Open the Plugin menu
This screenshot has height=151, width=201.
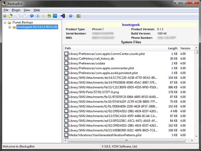(x=16, y=10)
